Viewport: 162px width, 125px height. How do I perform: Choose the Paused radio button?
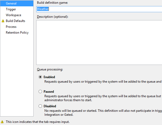coord(40,92)
